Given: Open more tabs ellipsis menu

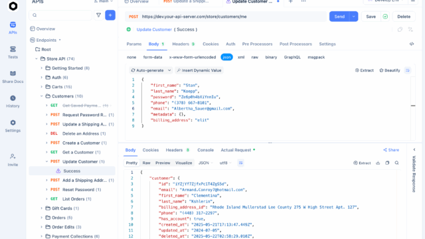Looking at the screenshot, I should 303,1.
